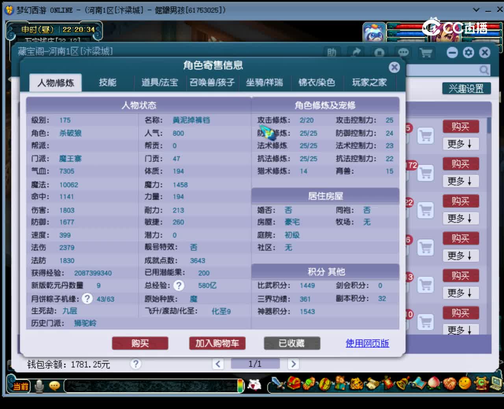
Task: Open the shopping cart icon in header
Action: [426, 53]
